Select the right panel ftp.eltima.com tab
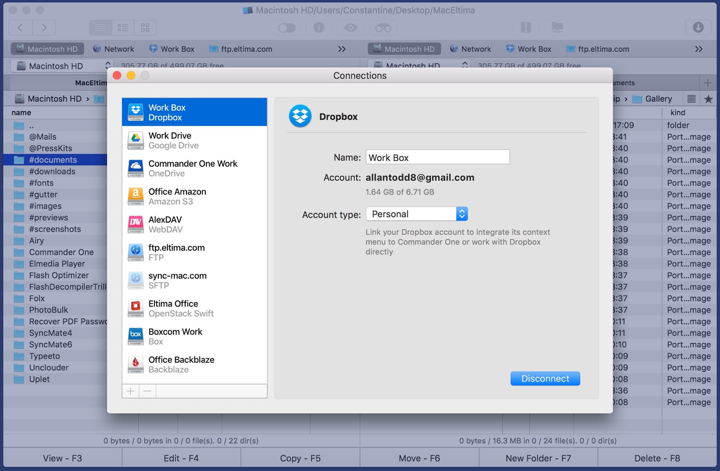 (598, 49)
